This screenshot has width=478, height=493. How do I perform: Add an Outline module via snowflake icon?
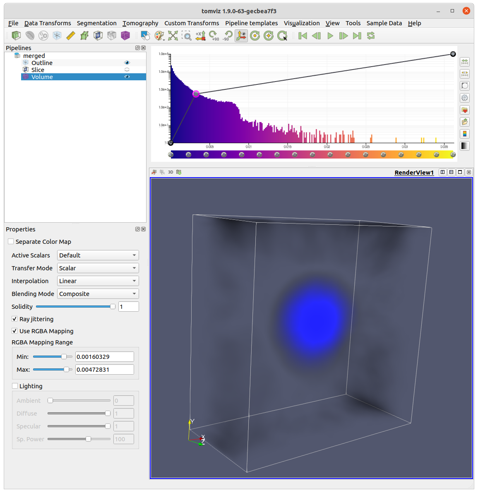tap(57, 36)
